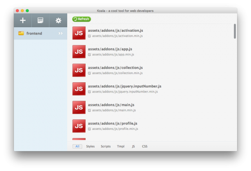This screenshot has width=251, height=171.
Task: Expand frontend project double-chevron arrows
Action: click(60, 33)
